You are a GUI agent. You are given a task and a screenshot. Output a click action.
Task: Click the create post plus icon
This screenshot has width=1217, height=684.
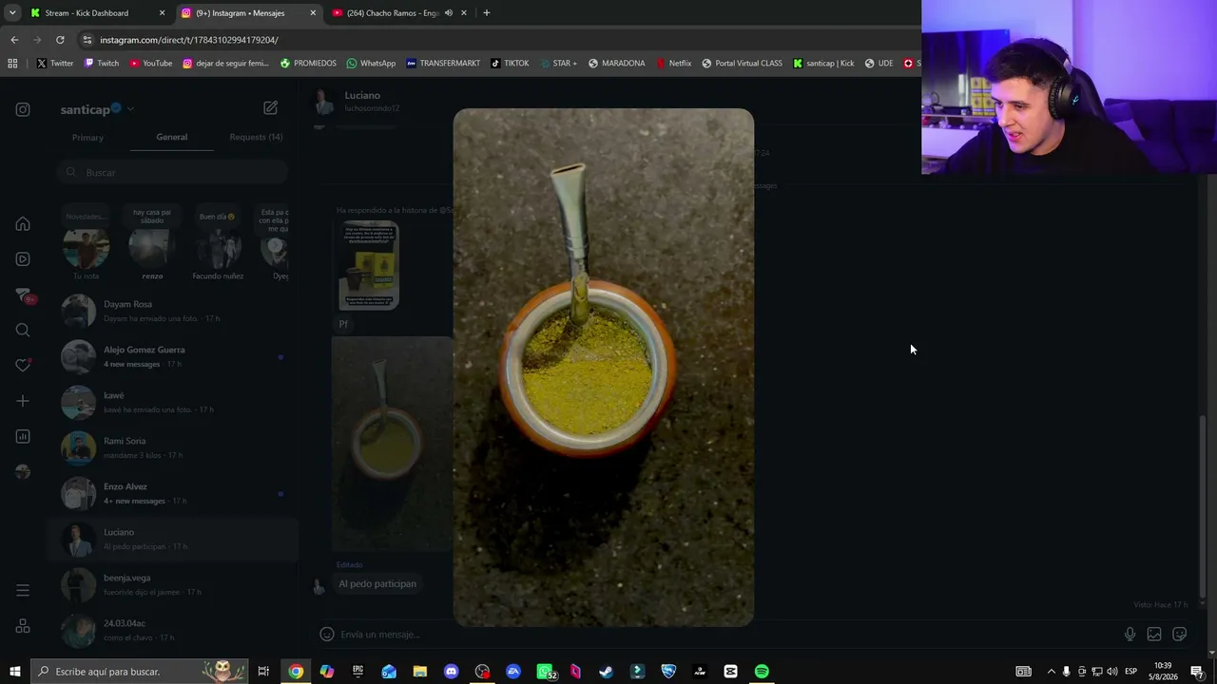coord(23,401)
